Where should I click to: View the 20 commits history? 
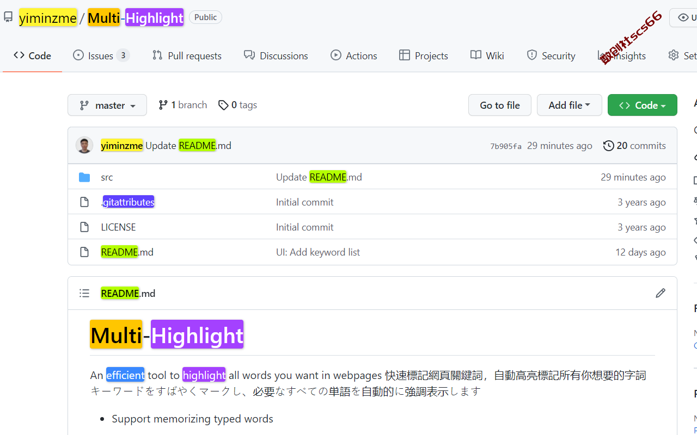(x=634, y=145)
